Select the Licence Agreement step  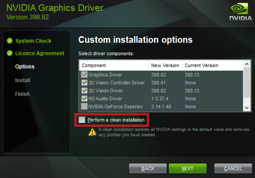pyautogui.click(x=40, y=53)
